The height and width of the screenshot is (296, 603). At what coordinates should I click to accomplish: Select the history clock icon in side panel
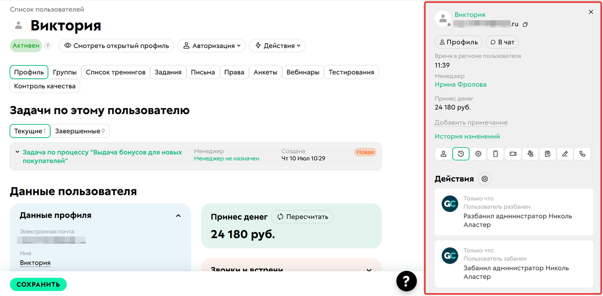[461, 154]
